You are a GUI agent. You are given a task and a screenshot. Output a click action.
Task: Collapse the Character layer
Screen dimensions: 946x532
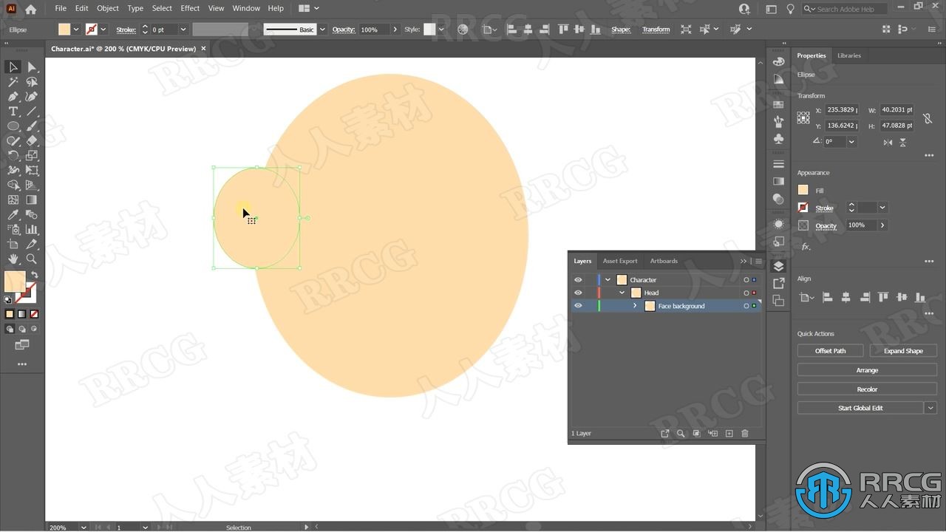pos(608,280)
